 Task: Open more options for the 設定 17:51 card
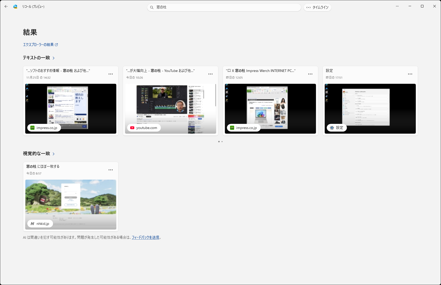coord(410,74)
